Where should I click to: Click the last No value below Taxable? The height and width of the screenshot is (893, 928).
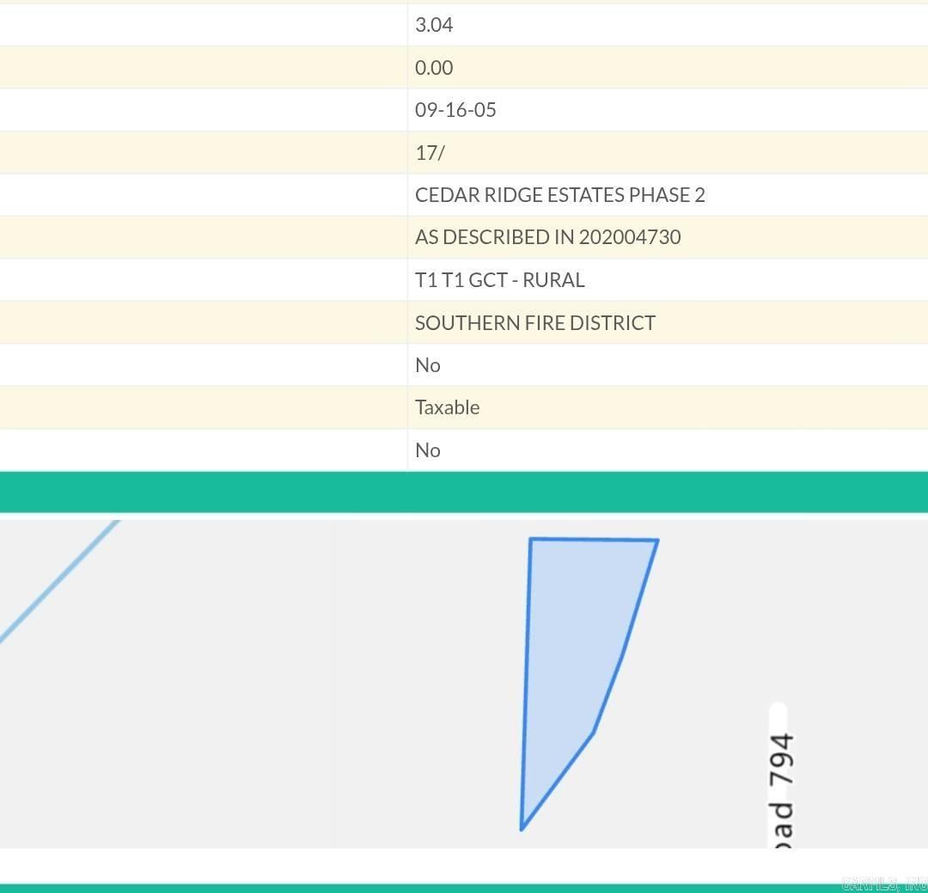(x=427, y=450)
